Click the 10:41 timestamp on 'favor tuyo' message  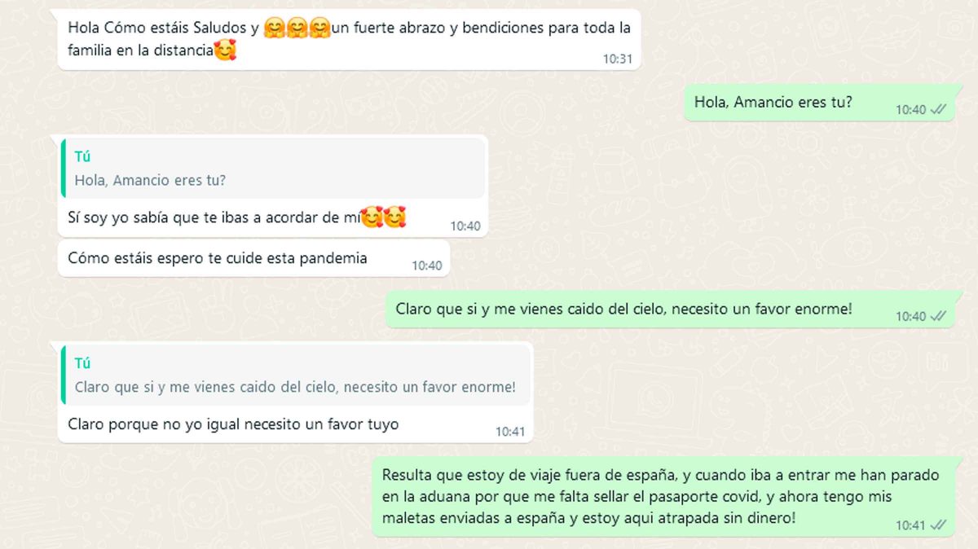[510, 432]
